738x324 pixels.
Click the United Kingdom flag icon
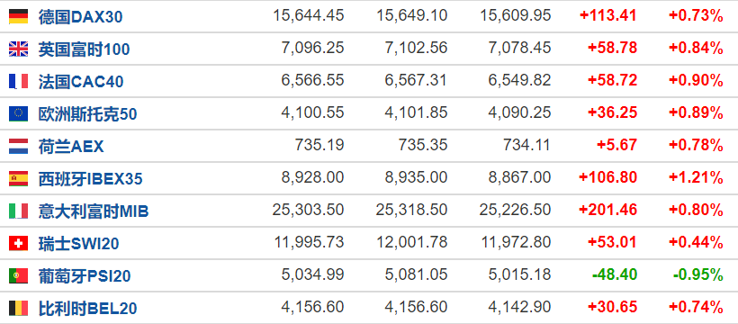[18, 49]
